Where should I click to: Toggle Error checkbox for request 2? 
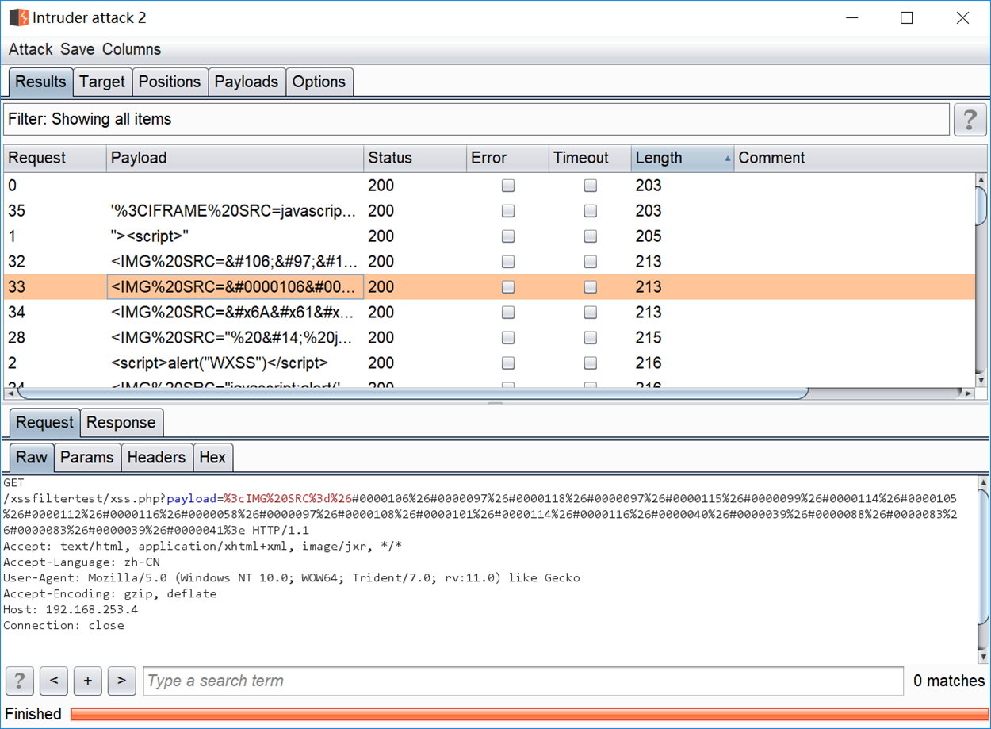(508, 363)
